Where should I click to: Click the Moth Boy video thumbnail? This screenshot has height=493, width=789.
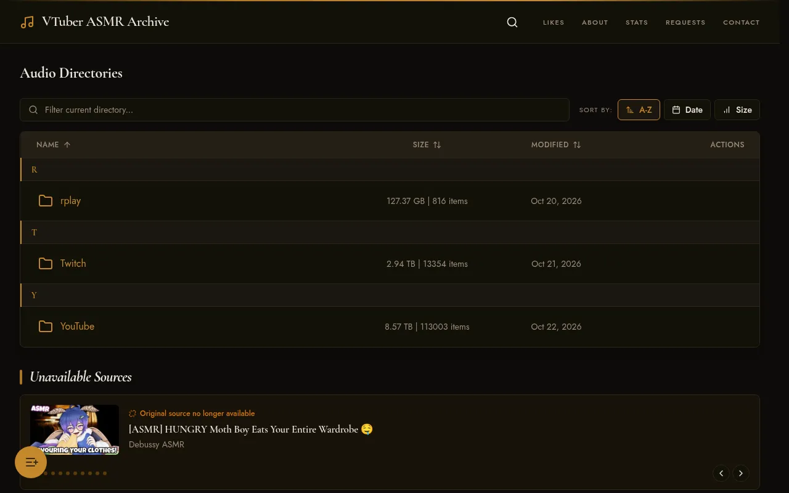75,430
